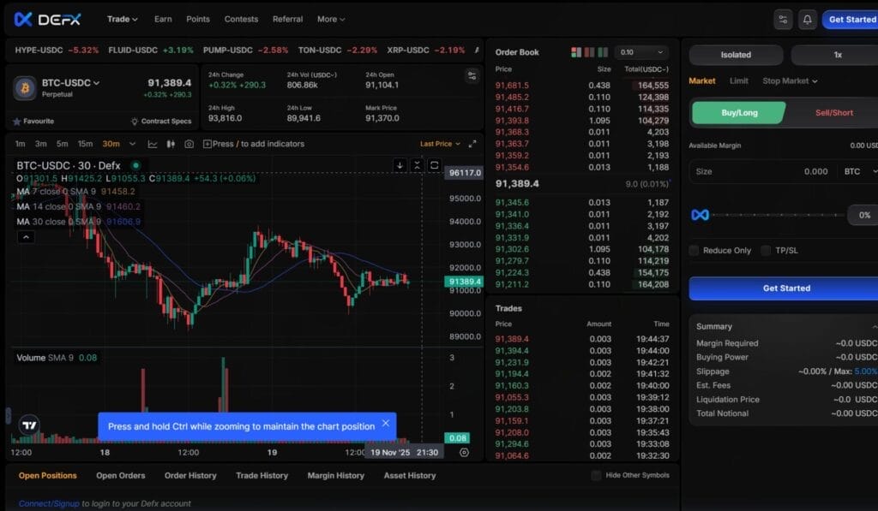The height and width of the screenshot is (511, 878).
Task: Click the camera snapshot icon on the chart toolbar
Action: click(x=189, y=145)
